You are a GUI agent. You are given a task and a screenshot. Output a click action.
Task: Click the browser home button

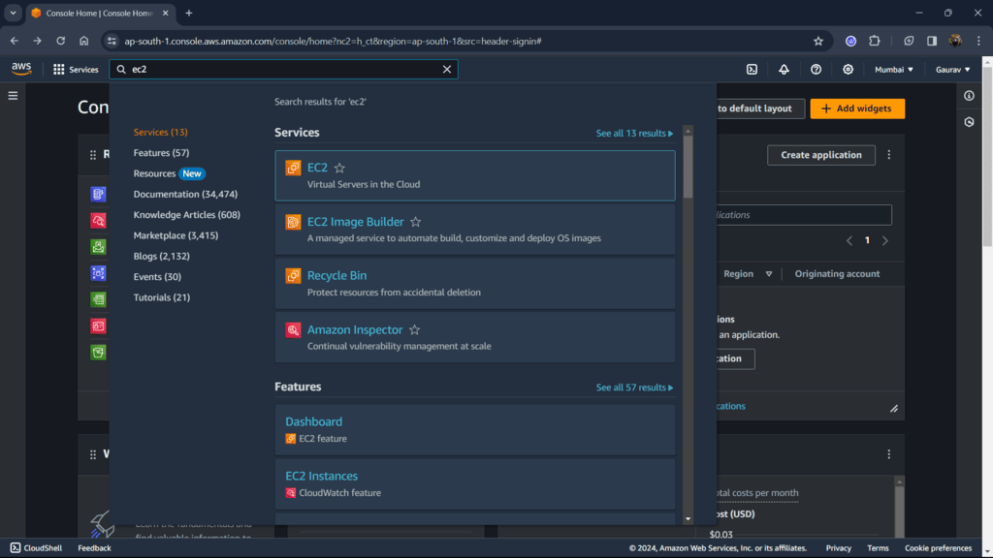point(83,41)
